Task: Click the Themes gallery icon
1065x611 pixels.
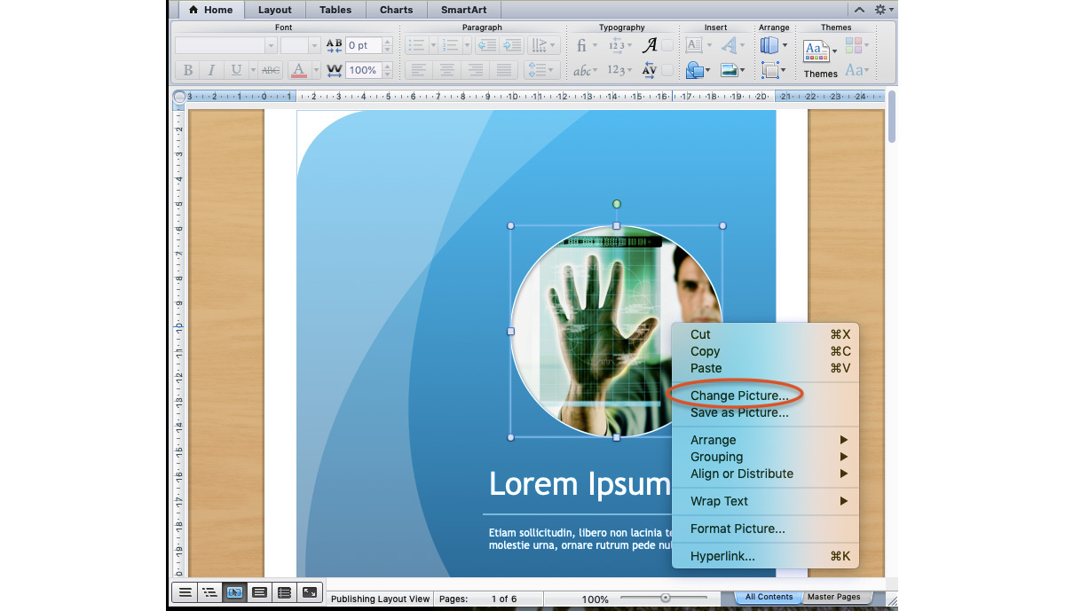Action: pos(816,51)
